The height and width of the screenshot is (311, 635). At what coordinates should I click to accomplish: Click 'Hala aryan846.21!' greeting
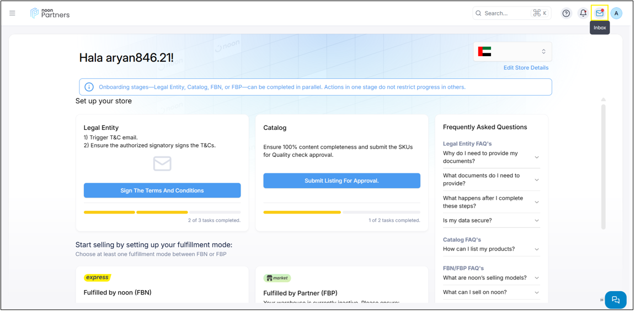pos(126,57)
